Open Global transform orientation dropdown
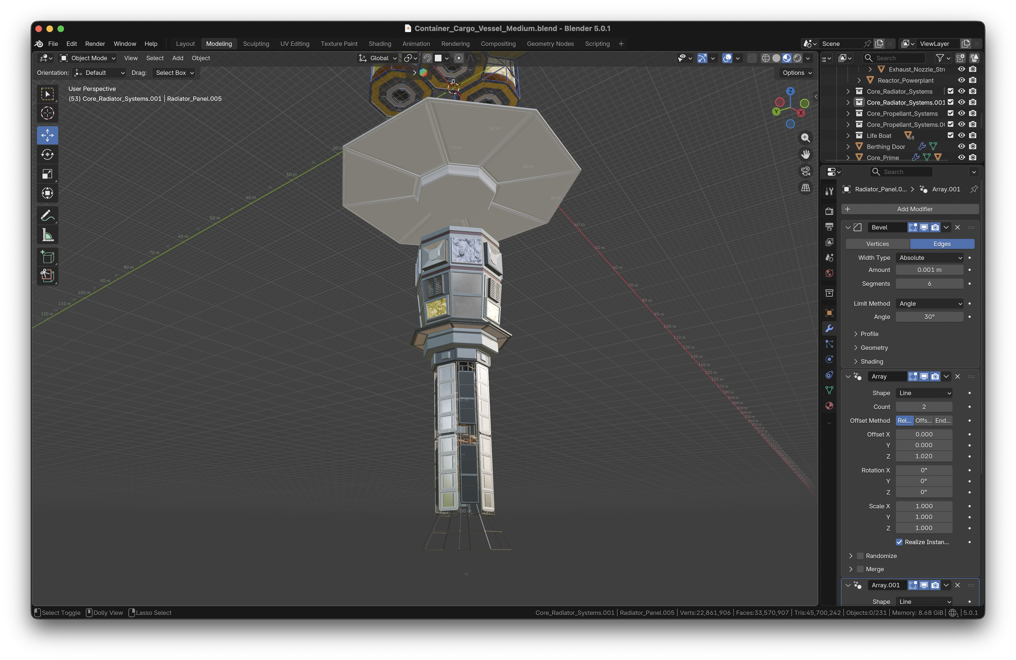This screenshot has height=660, width=1016. (x=378, y=58)
